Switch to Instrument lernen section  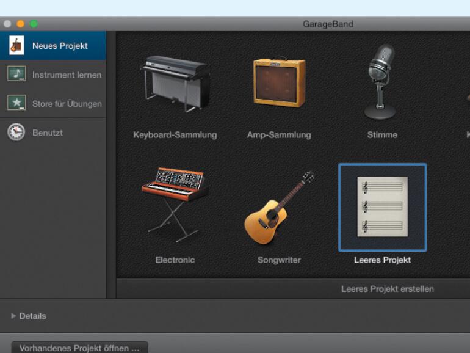point(53,75)
